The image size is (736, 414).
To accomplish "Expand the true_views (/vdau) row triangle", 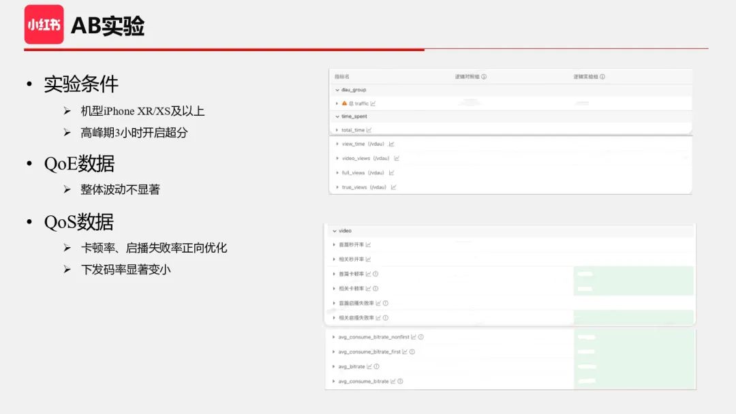I will tap(337, 187).
